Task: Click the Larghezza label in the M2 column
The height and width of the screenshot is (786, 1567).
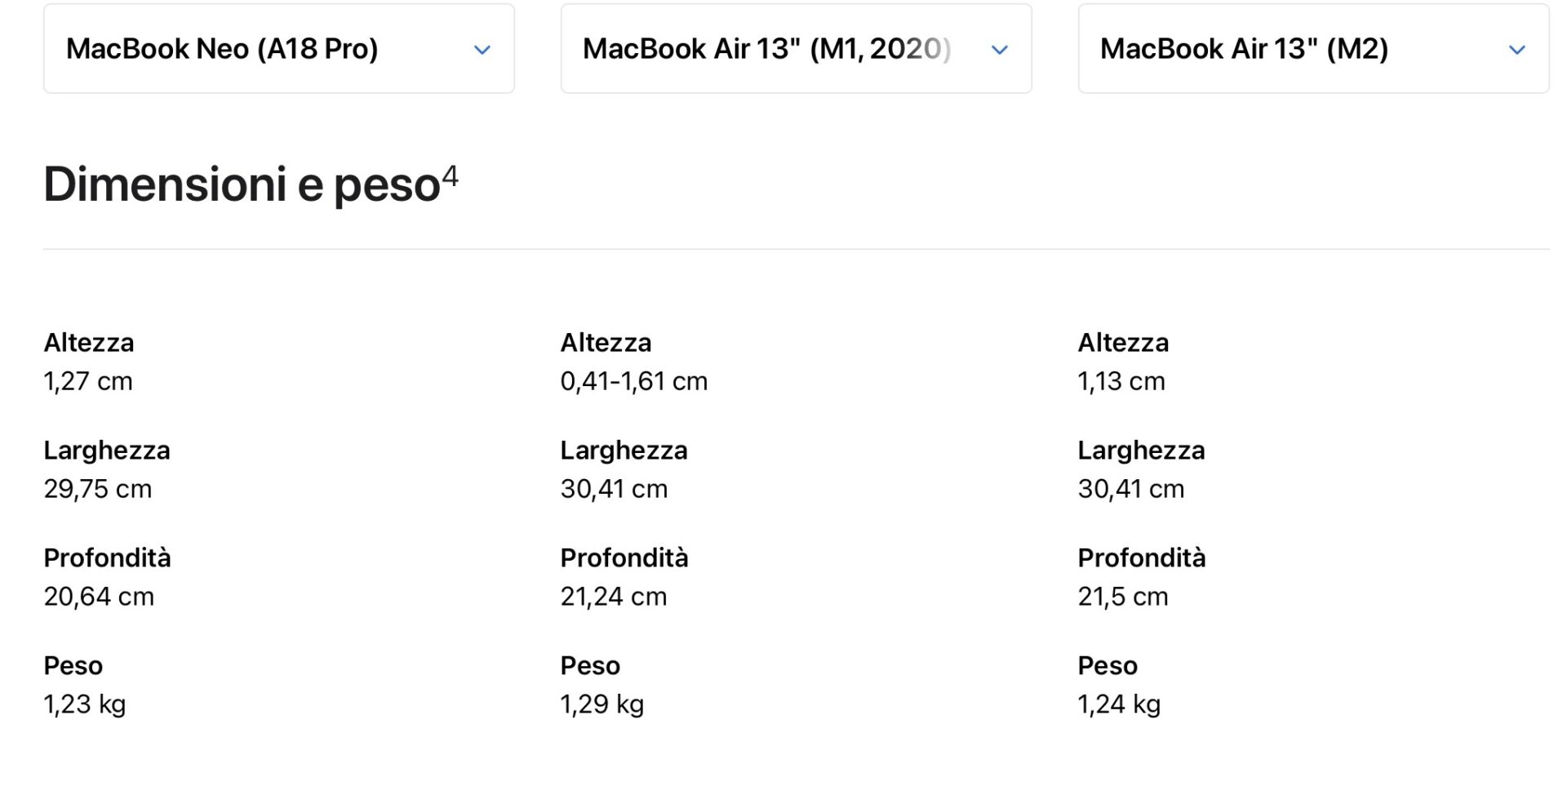Action: click(x=1141, y=451)
